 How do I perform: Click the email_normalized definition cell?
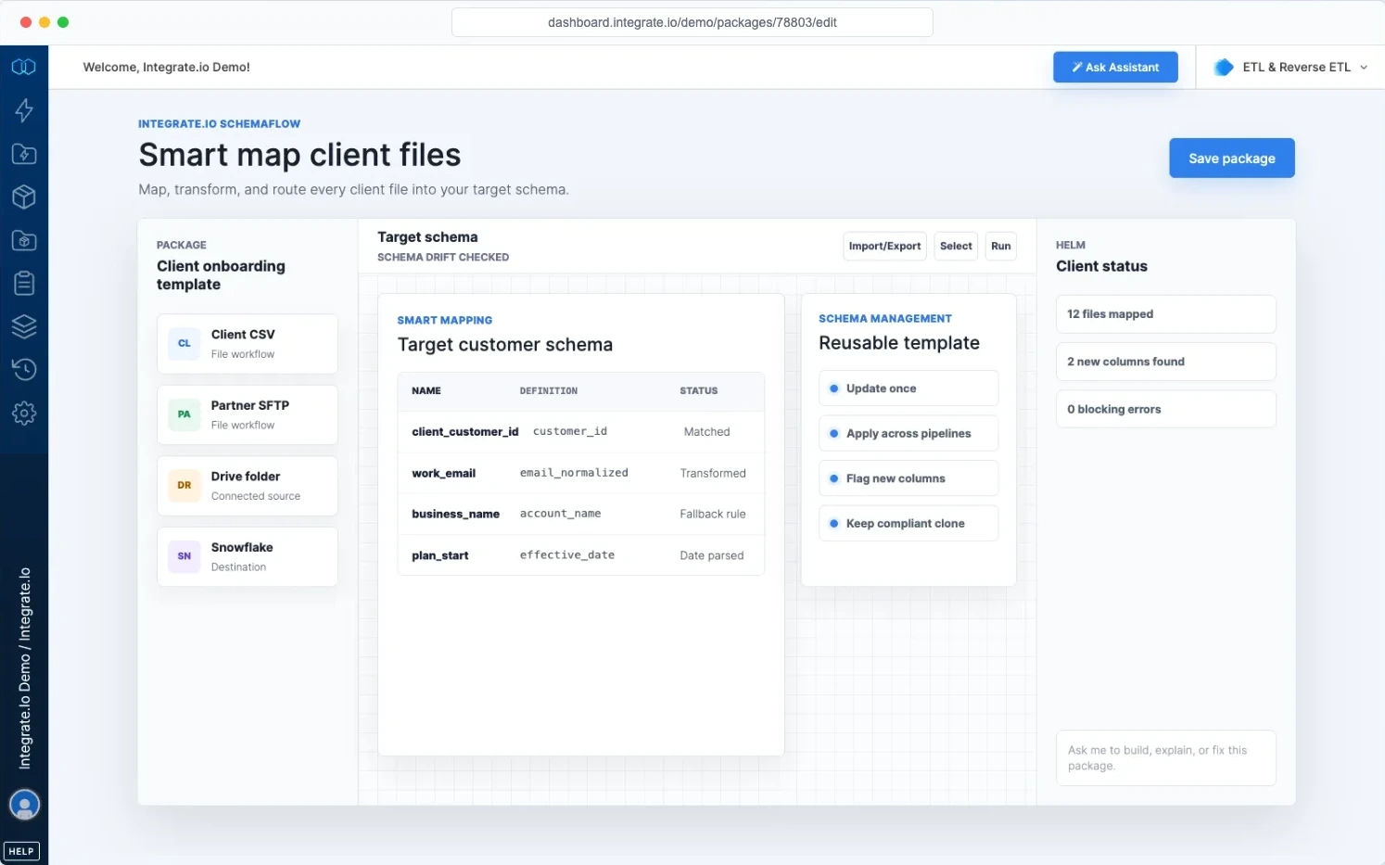[x=574, y=473]
